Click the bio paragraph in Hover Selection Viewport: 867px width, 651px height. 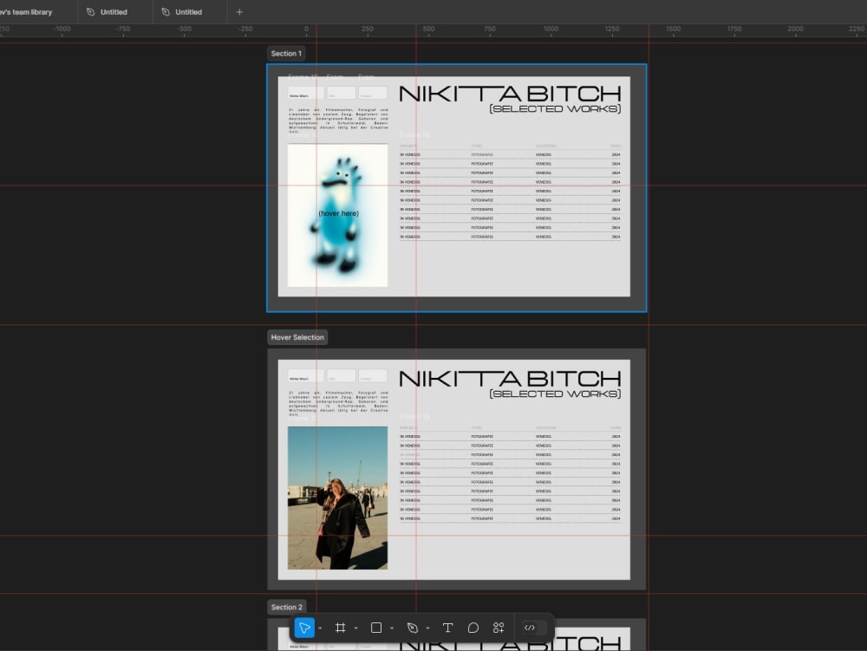338,403
